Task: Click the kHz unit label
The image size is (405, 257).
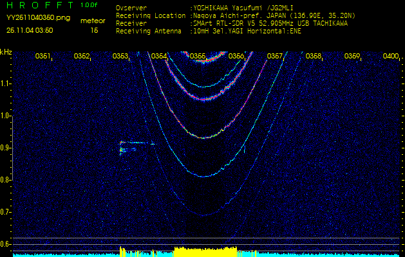Action: 6,52
